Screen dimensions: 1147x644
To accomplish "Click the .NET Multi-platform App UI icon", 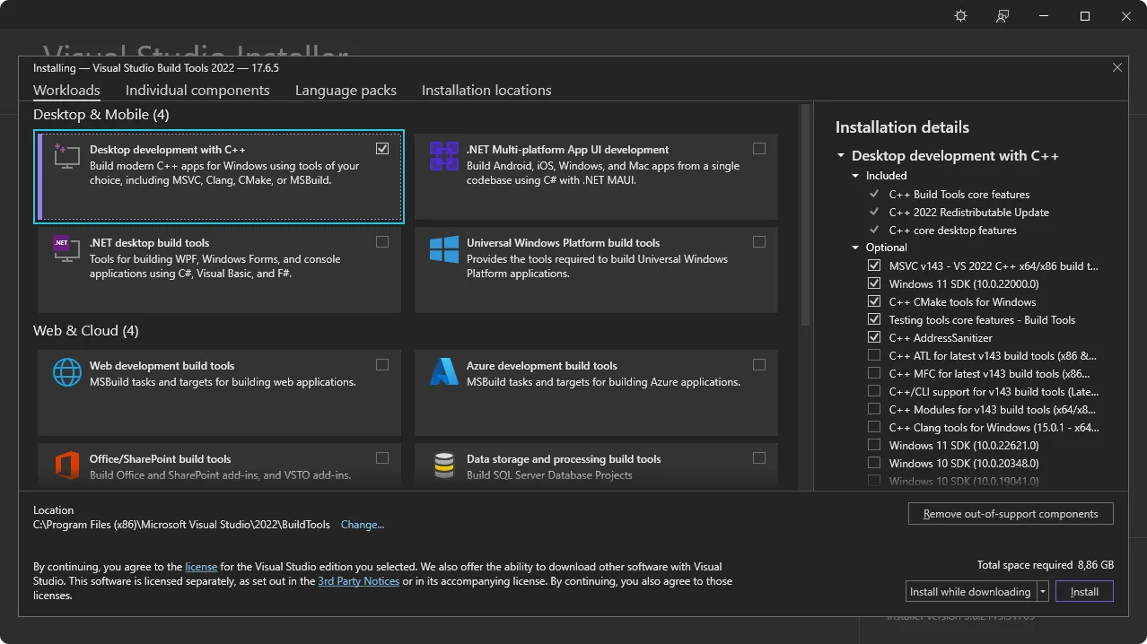I will pos(443,154).
